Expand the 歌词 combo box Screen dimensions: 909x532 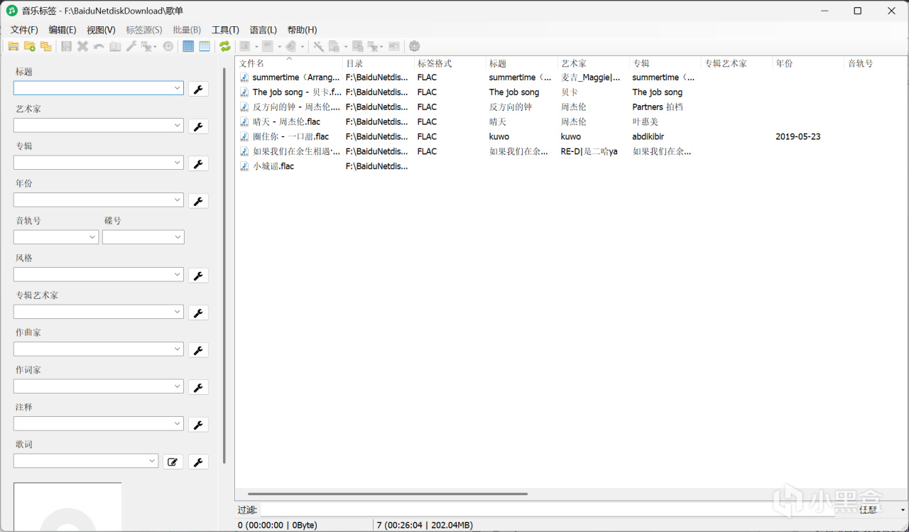(x=152, y=461)
